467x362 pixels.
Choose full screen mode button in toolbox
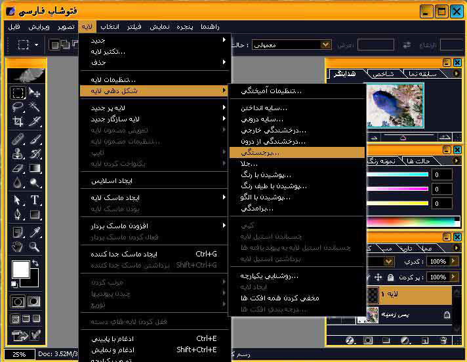(36, 319)
